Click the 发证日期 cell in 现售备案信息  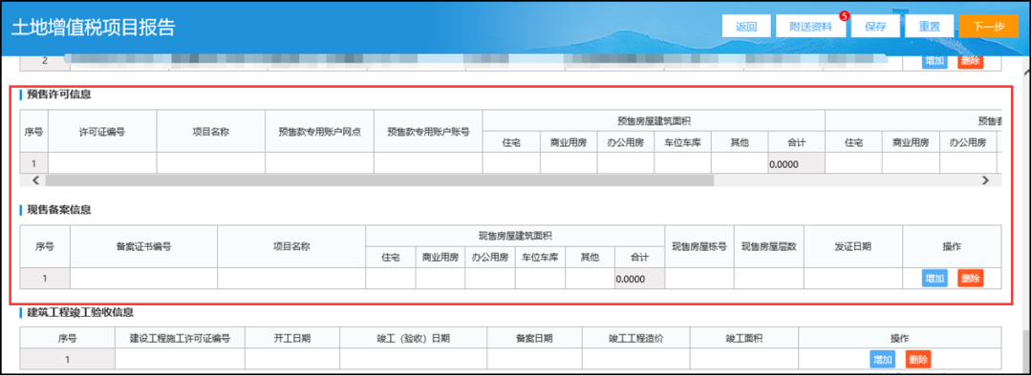[x=853, y=278]
